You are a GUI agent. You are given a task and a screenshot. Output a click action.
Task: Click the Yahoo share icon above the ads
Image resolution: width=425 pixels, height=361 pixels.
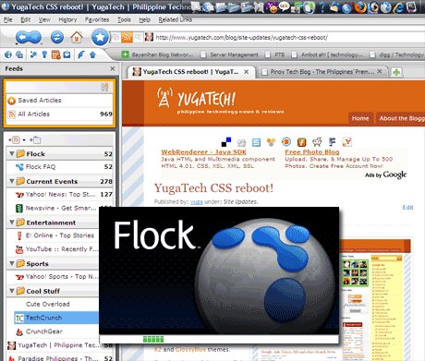[347, 142]
